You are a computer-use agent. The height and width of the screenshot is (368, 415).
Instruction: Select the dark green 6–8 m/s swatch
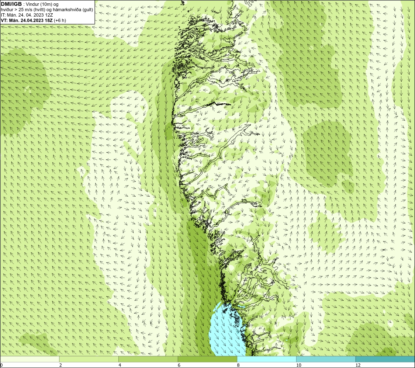point(207,359)
